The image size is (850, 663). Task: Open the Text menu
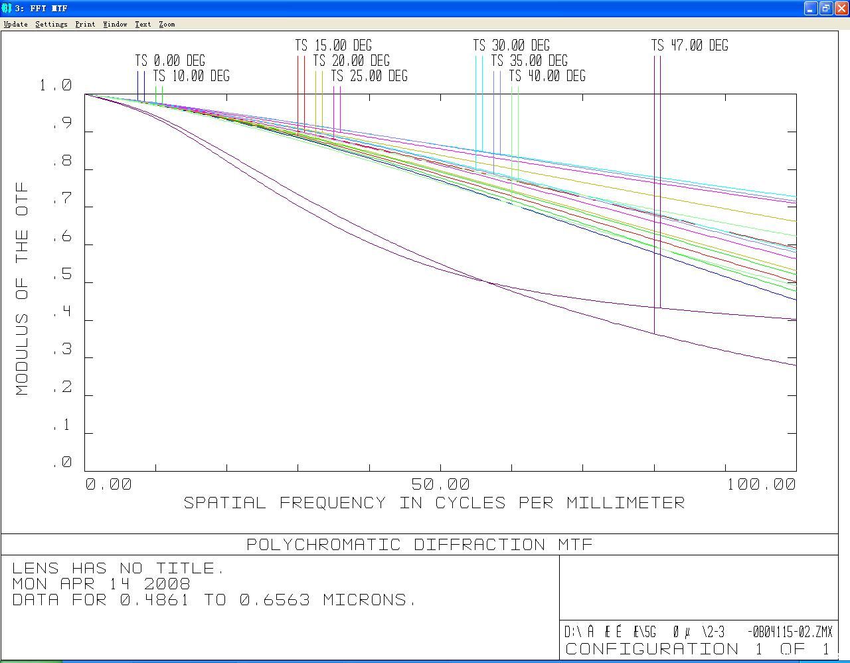tap(143, 24)
